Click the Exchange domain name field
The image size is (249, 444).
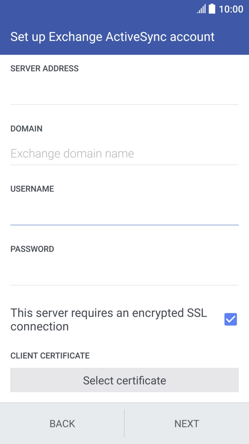[124, 153]
